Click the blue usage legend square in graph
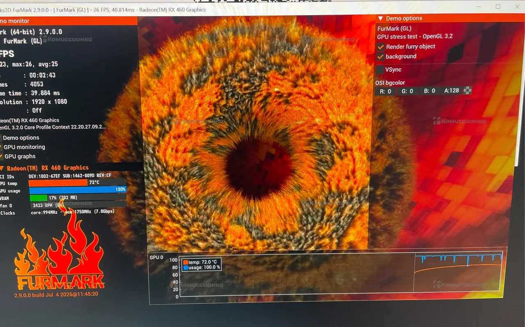Viewport: 525px width, 327px height. (x=185, y=267)
